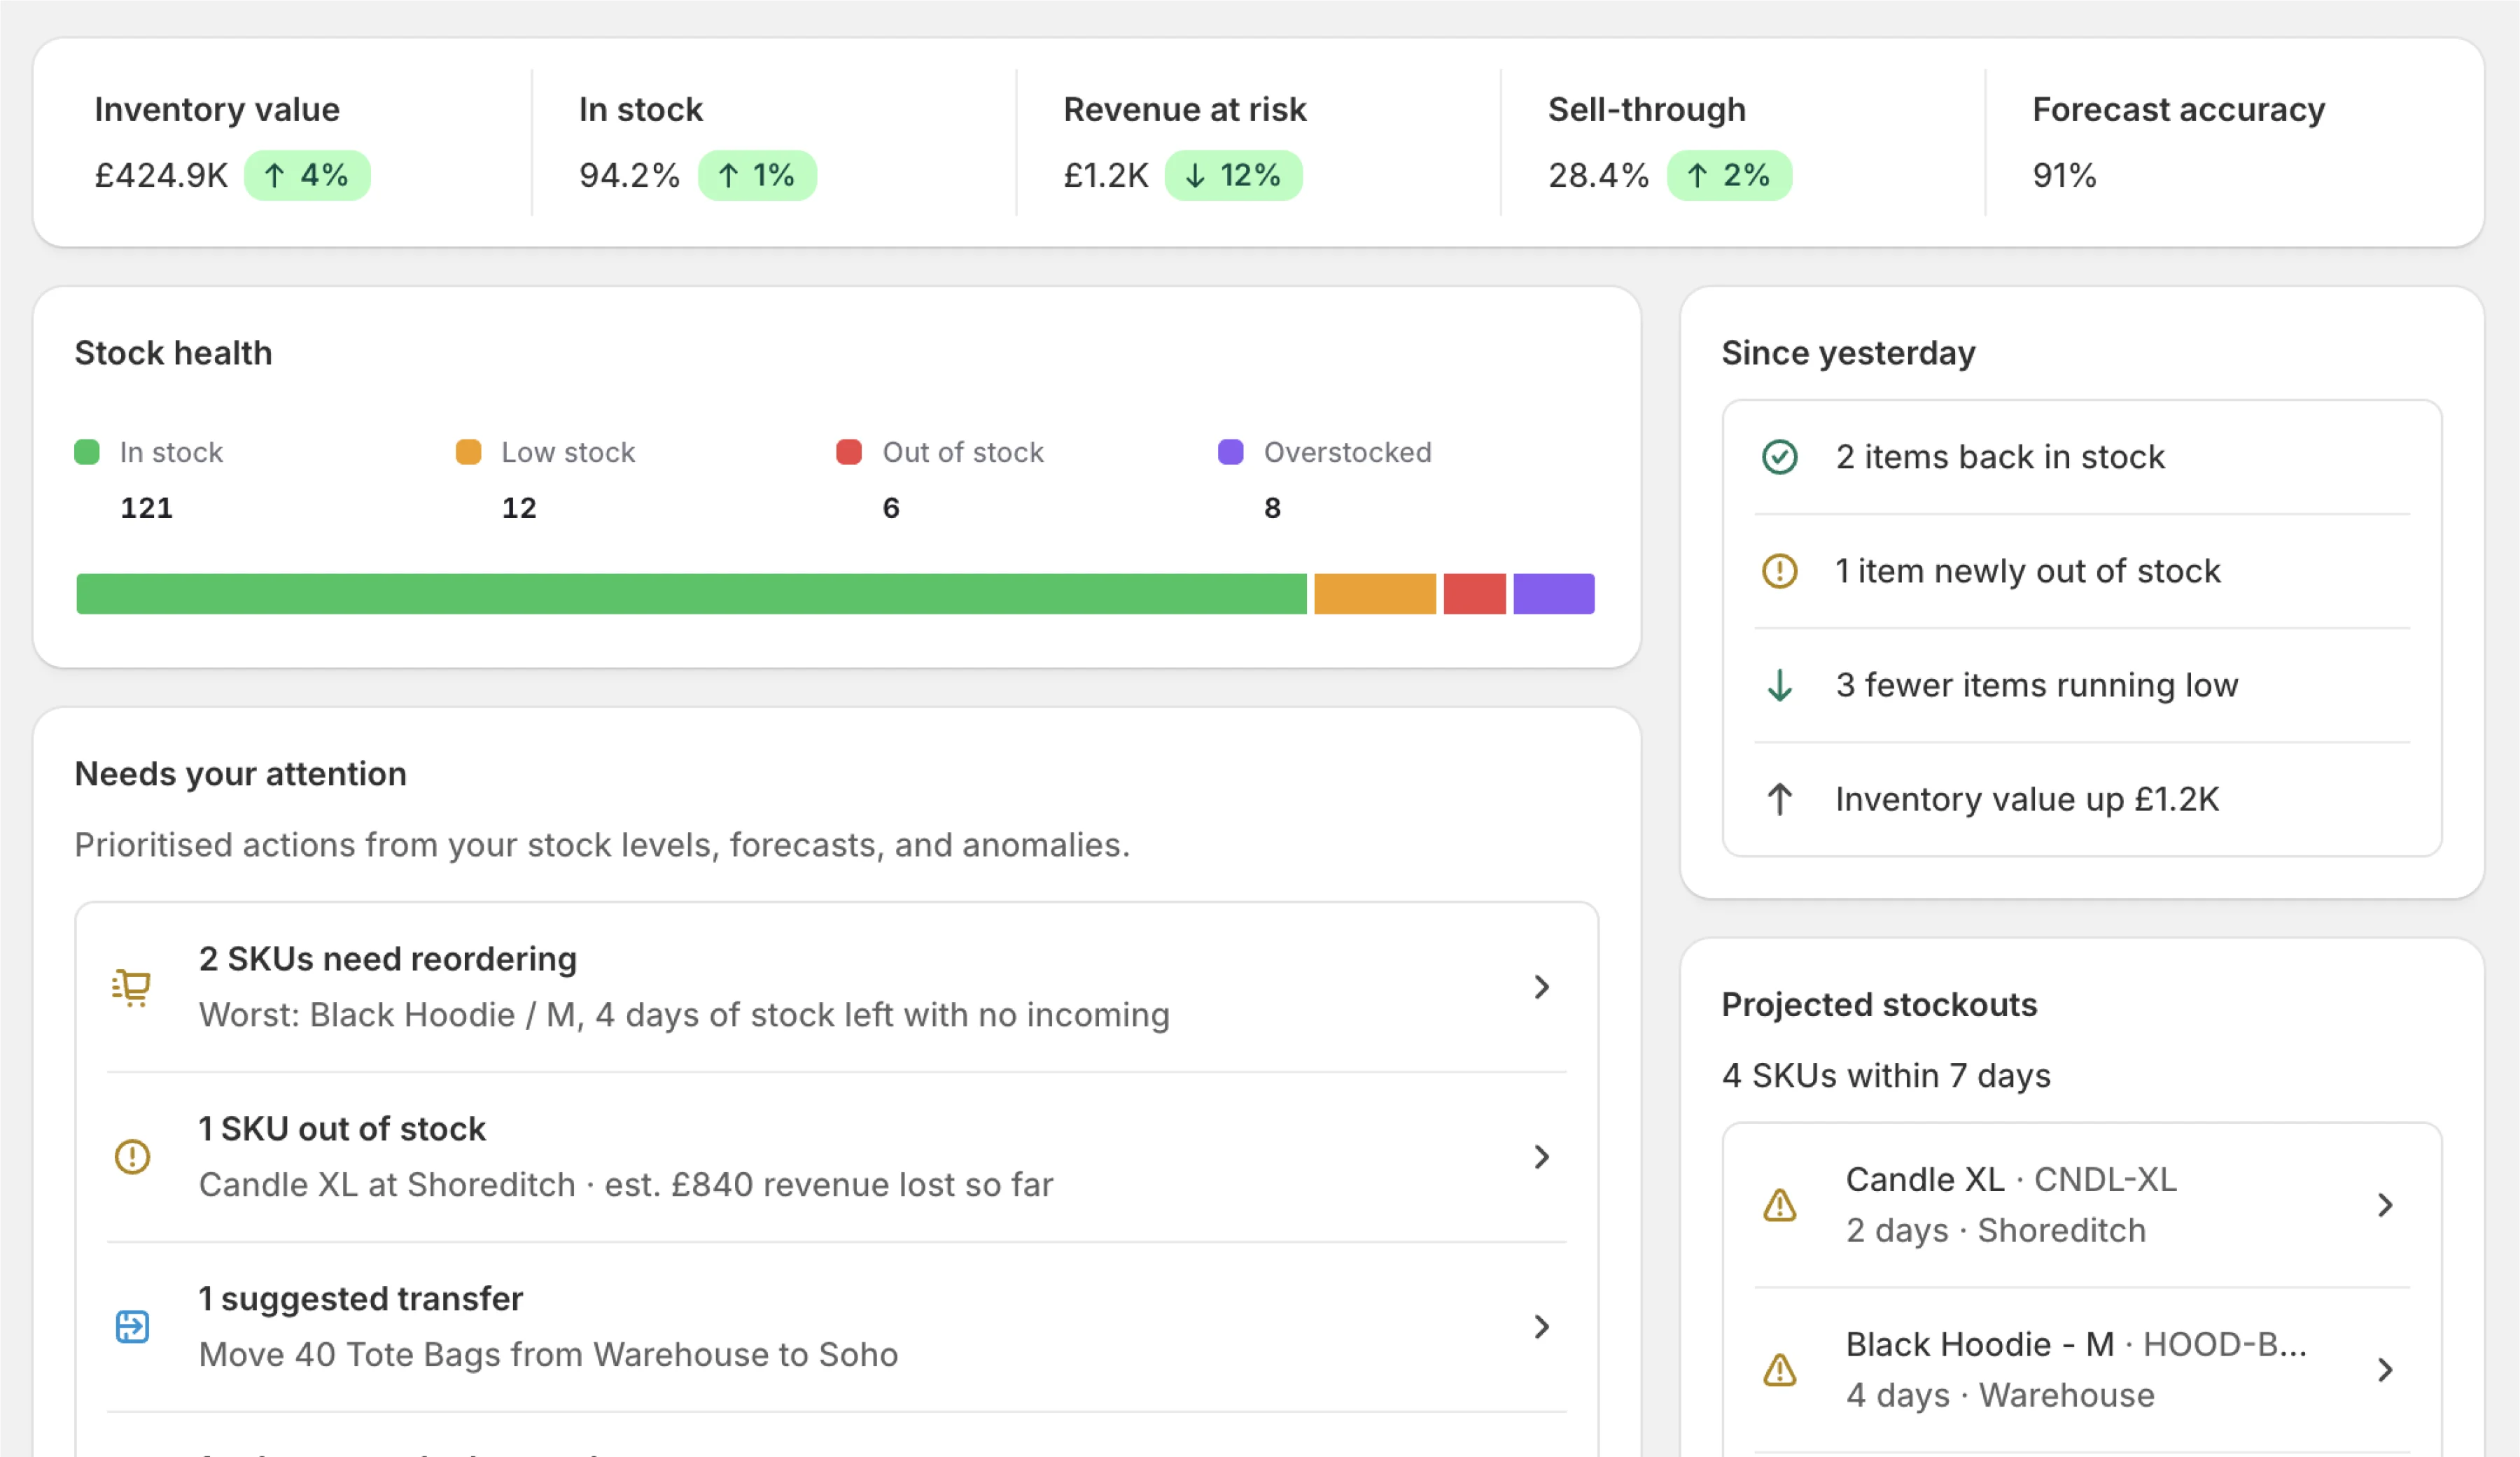The height and width of the screenshot is (1457, 2520).
Task: Click the up arrow beside 'Inventory value up £1.2K'
Action: [x=1779, y=799]
